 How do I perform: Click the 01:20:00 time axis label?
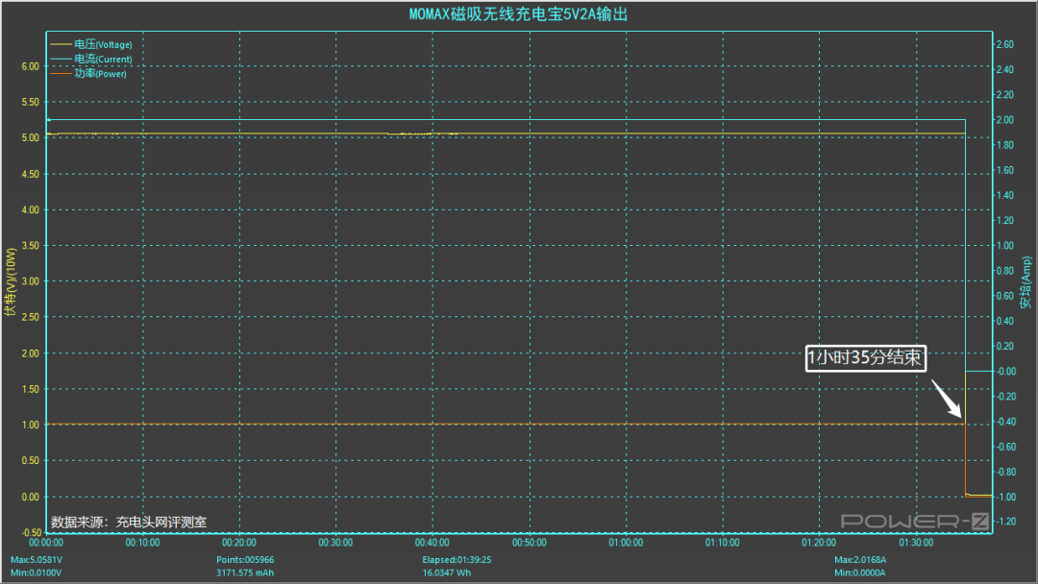pos(819,543)
